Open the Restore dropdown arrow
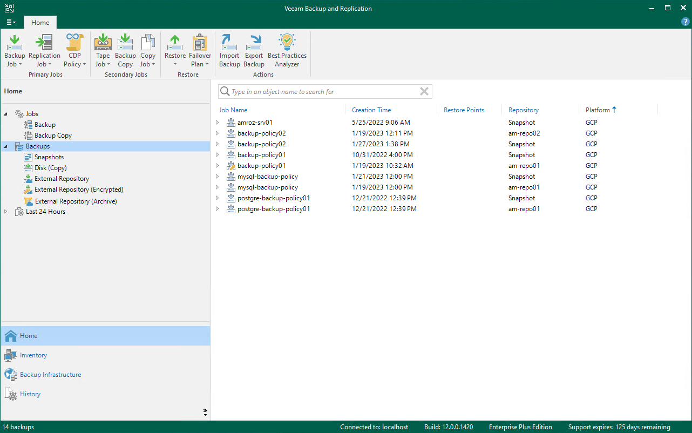This screenshot has width=692, height=433. tap(175, 64)
